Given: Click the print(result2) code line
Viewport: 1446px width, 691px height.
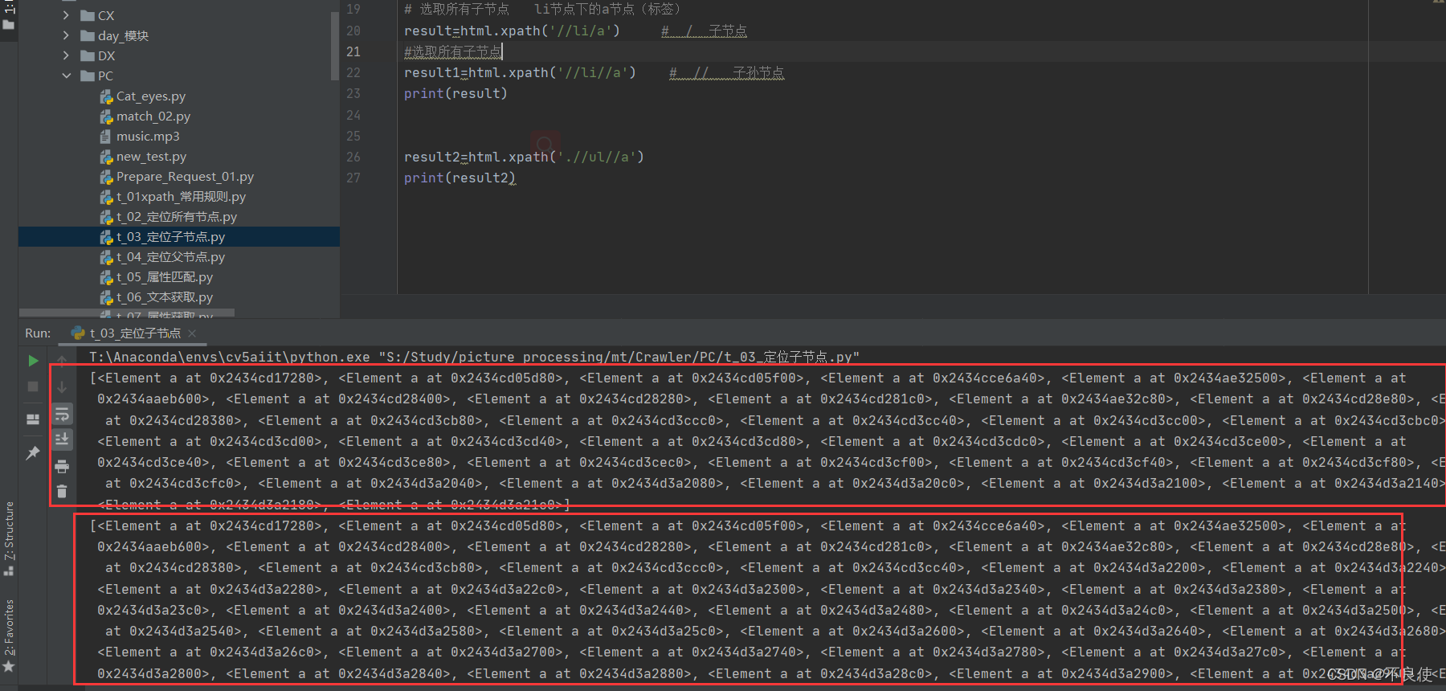Looking at the screenshot, I should (460, 178).
